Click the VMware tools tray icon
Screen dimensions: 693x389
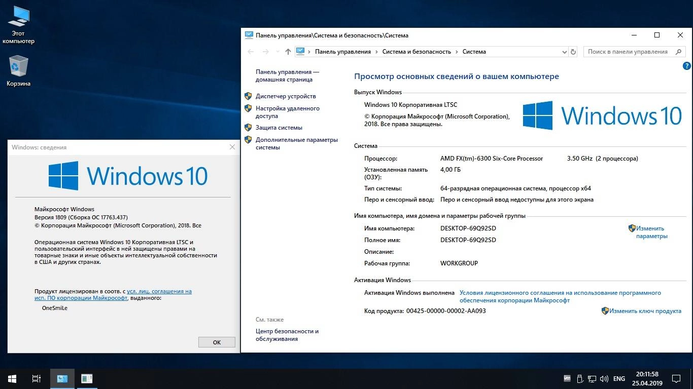pyautogui.click(x=567, y=378)
